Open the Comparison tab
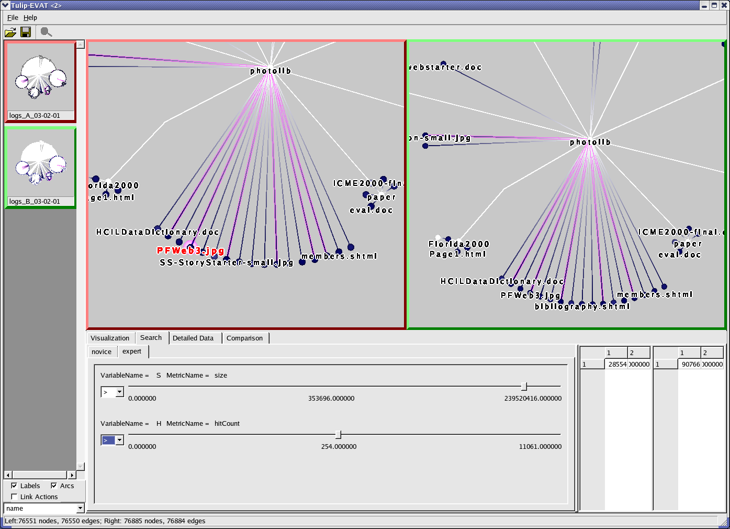Screen dimensions: 730x529 click(244, 338)
